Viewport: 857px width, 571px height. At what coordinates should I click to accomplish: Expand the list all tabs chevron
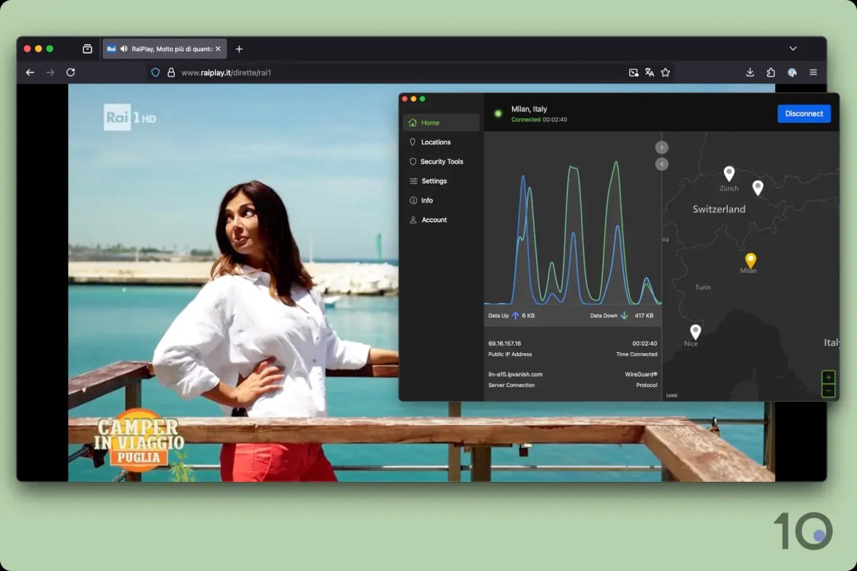click(x=793, y=49)
